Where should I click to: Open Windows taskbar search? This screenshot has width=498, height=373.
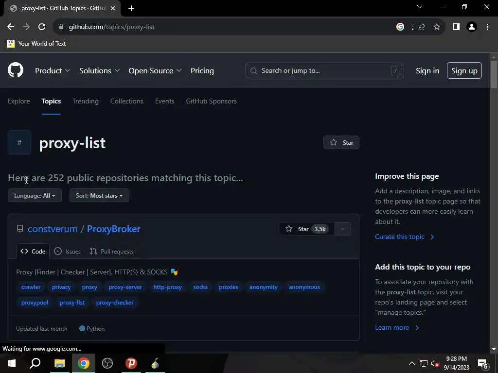[x=35, y=363]
